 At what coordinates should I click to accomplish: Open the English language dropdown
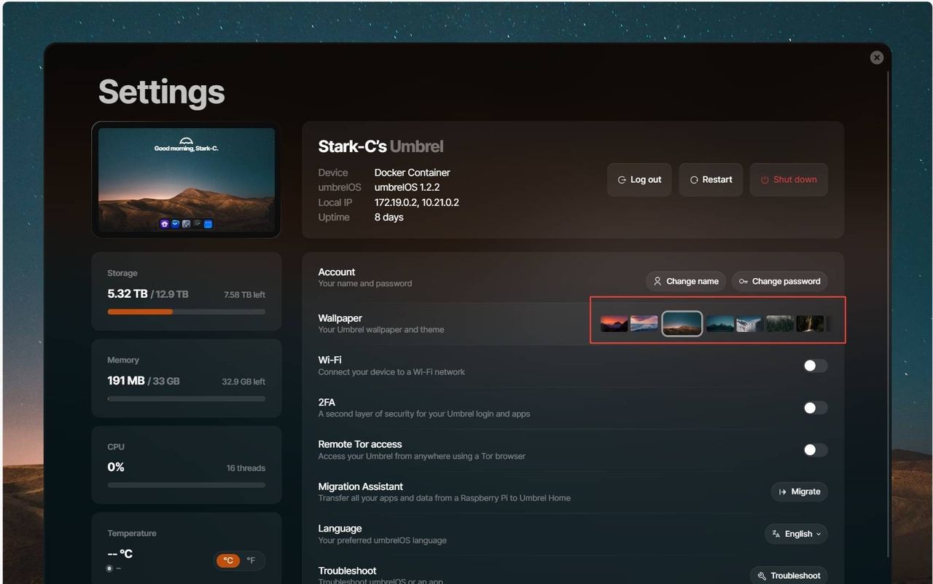tap(796, 534)
